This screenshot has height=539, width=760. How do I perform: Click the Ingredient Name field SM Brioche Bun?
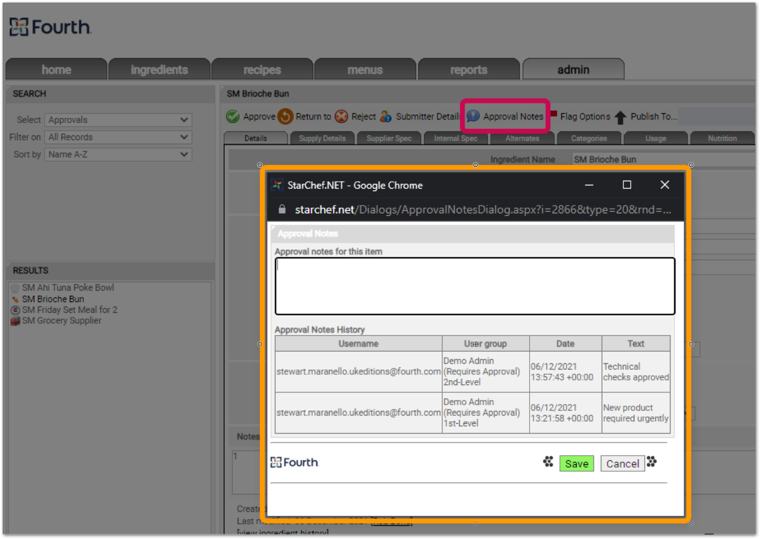tap(663, 159)
